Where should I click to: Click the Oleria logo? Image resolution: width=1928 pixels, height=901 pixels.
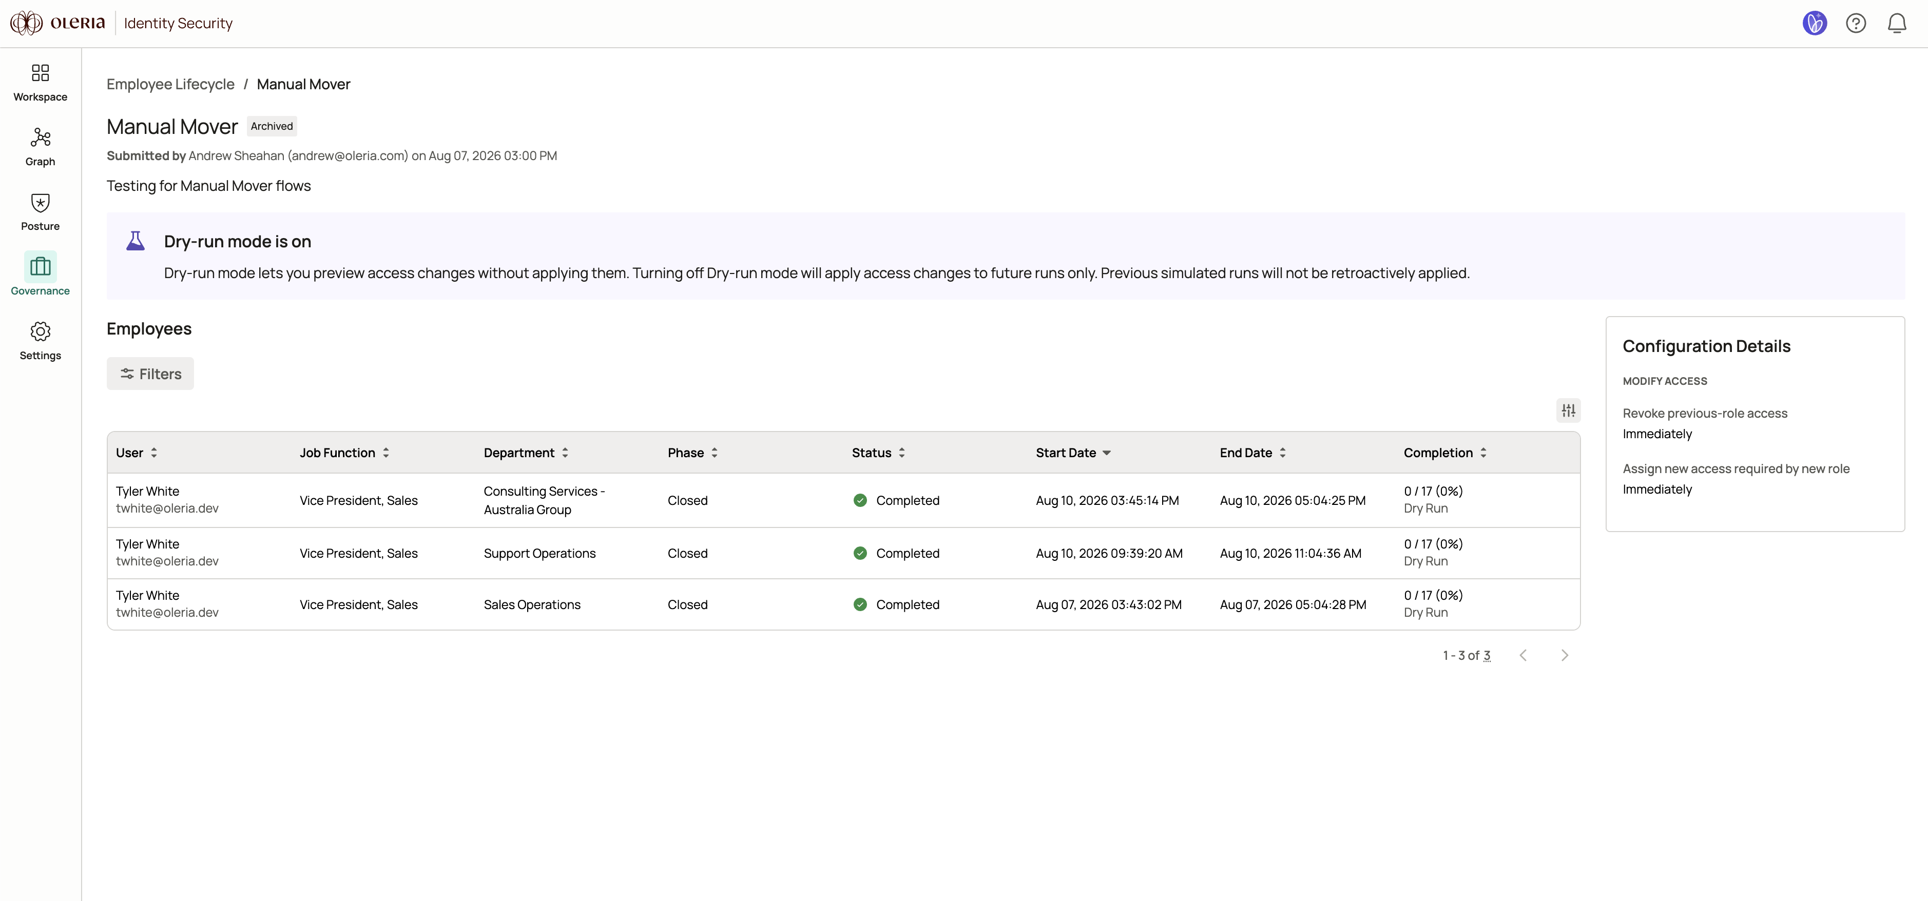57,23
